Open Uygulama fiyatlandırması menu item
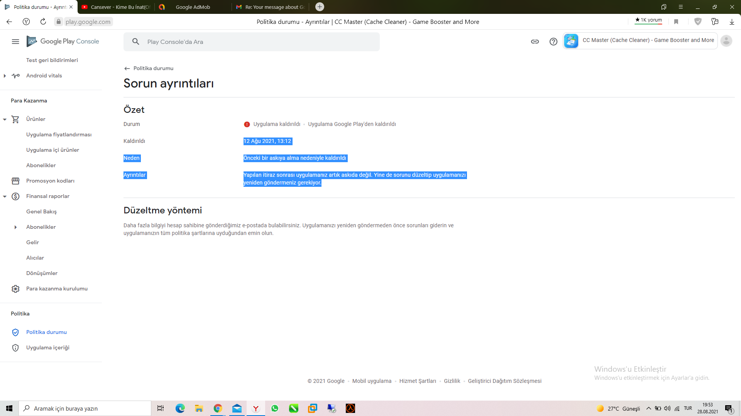741x416 pixels. click(x=59, y=135)
